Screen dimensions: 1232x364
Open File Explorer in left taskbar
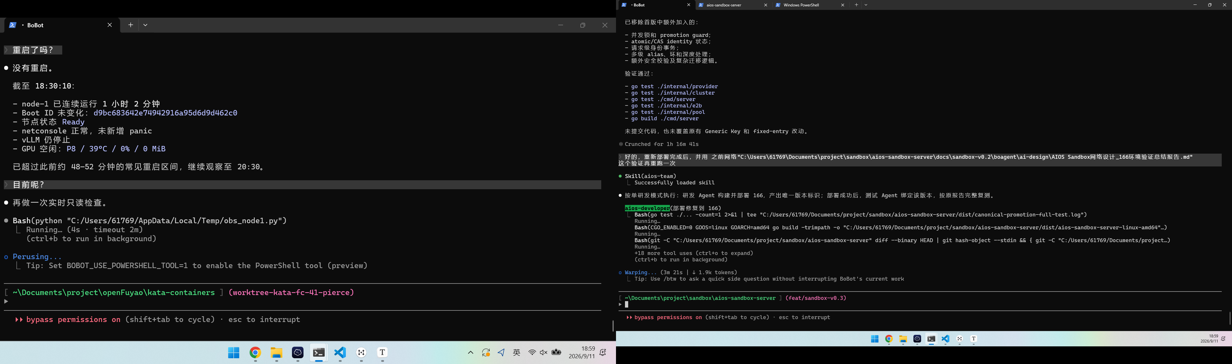click(x=277, y=353)
